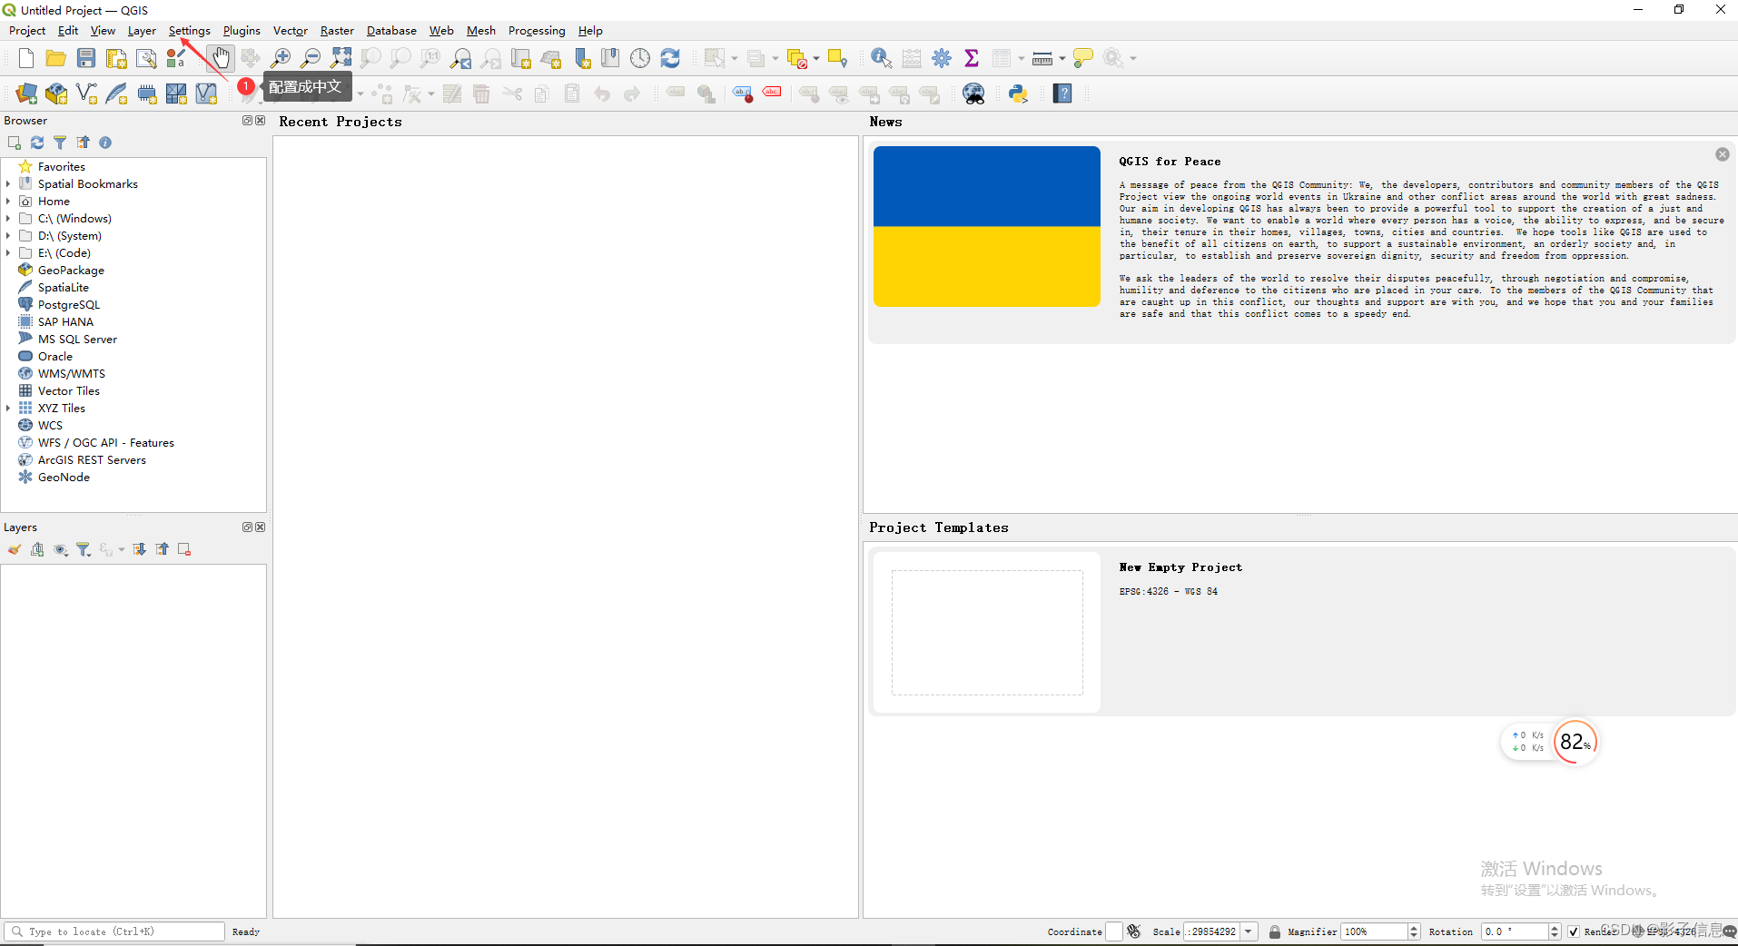Filter the Browser panel

pyautogui.click(x=60, y=143)
